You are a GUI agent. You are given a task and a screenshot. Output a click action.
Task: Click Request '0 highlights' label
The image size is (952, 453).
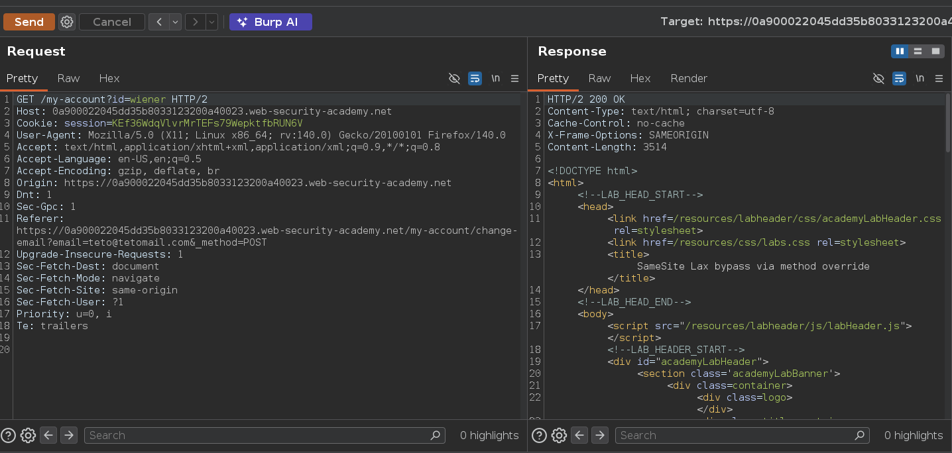(x=489, y=435)
